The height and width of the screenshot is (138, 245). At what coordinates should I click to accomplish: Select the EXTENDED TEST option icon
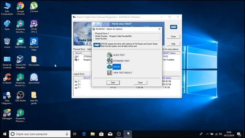tap(109, 61)
